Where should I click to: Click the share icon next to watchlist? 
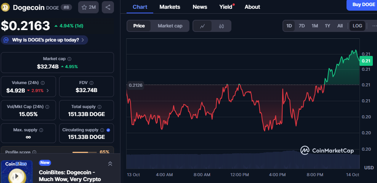108,7
